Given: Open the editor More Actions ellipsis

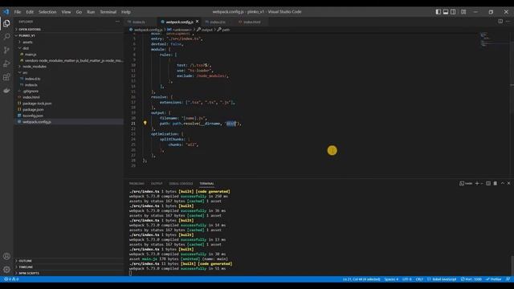Looking at the screenshot, I should tap(508, 22).
